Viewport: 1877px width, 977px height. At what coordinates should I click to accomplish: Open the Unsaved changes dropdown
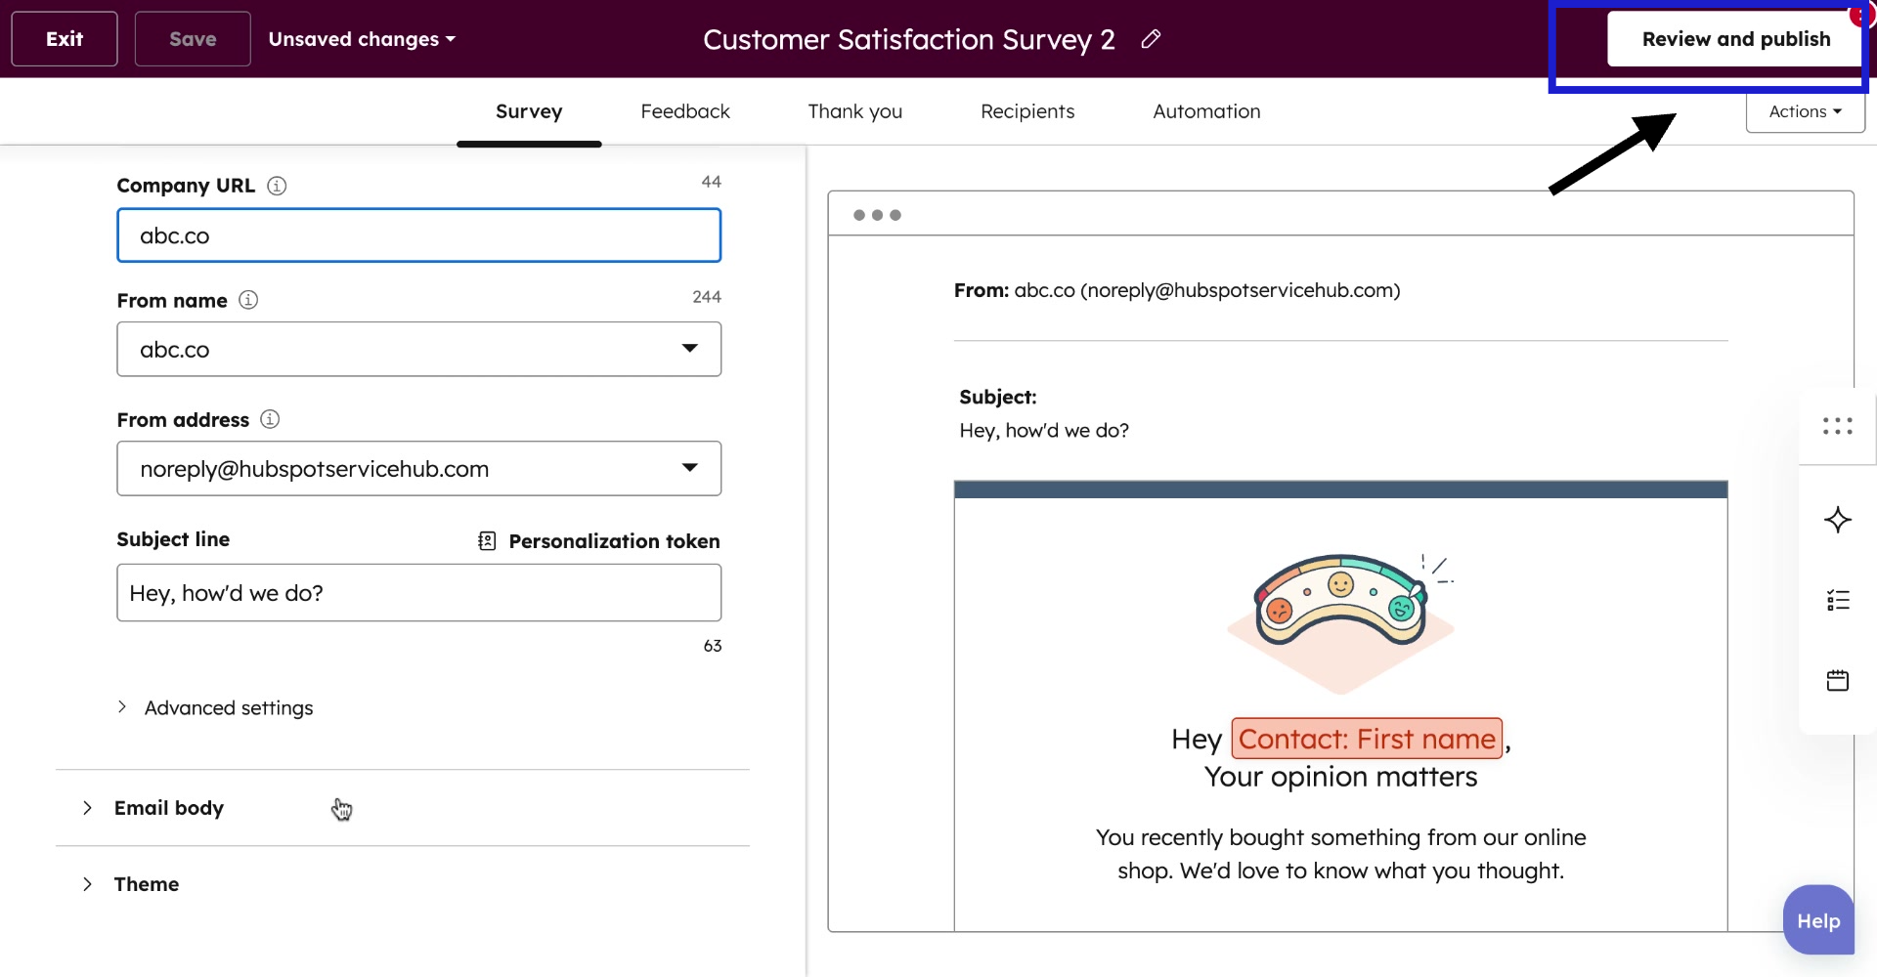[x=361, y=39]
